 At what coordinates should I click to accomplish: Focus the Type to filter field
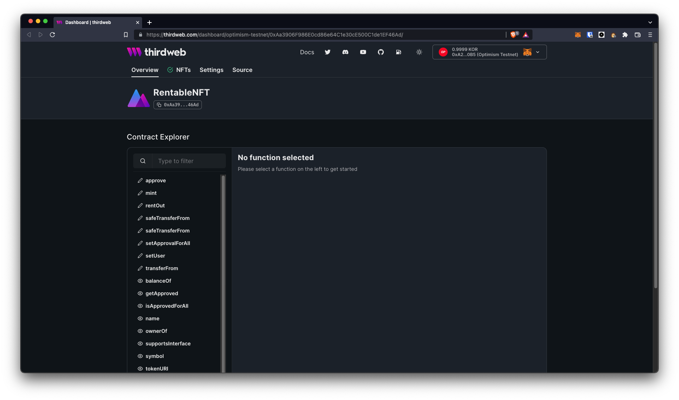188,161
